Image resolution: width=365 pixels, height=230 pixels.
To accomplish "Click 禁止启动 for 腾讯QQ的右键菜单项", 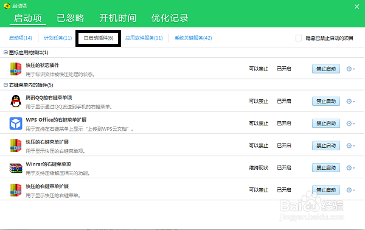I will [x=326, y=101].
